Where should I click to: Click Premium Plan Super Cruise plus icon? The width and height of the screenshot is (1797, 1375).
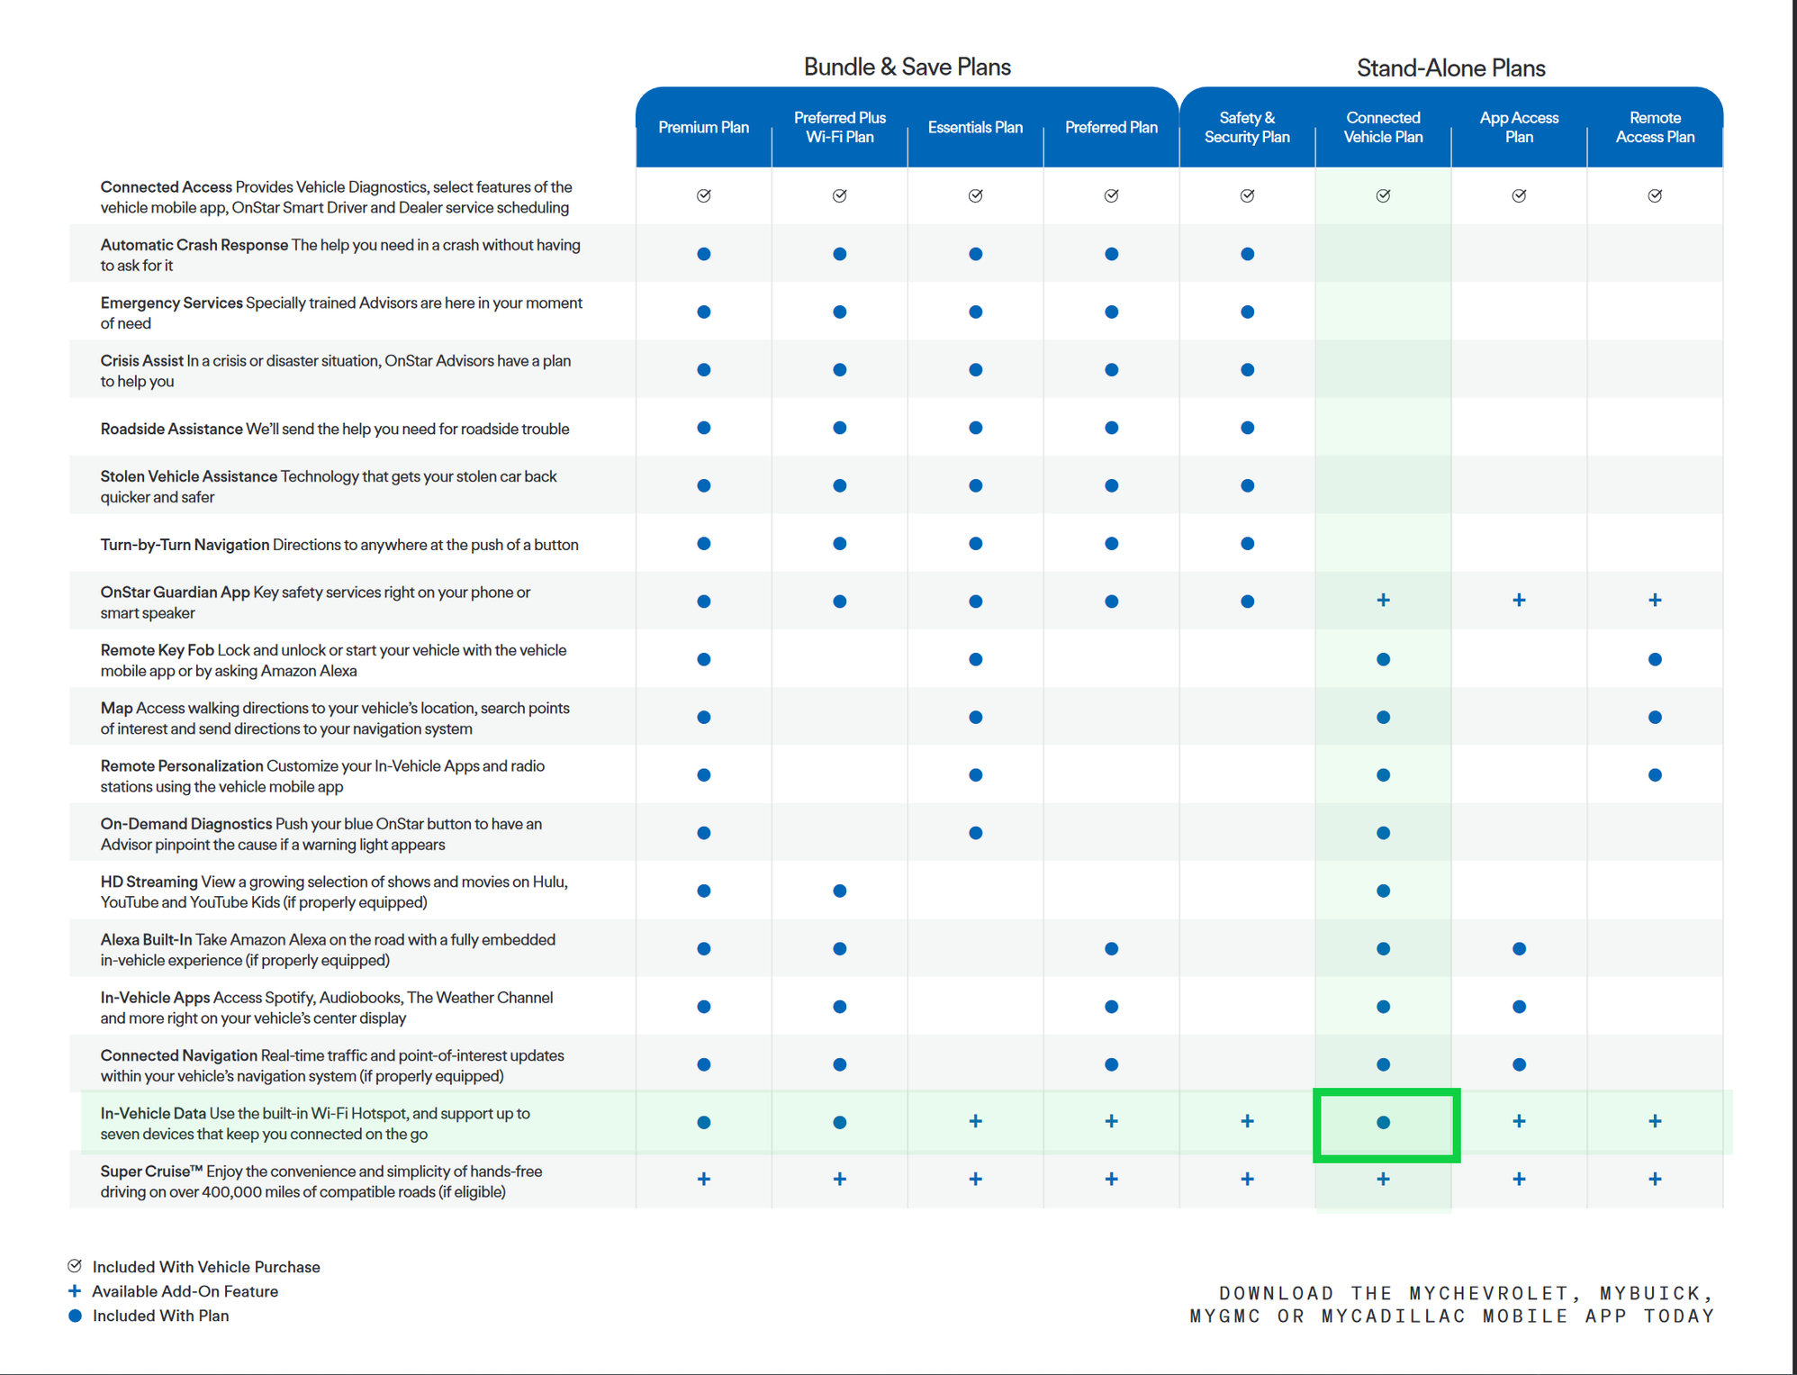pyautogui.click(x=704, y=1179)
